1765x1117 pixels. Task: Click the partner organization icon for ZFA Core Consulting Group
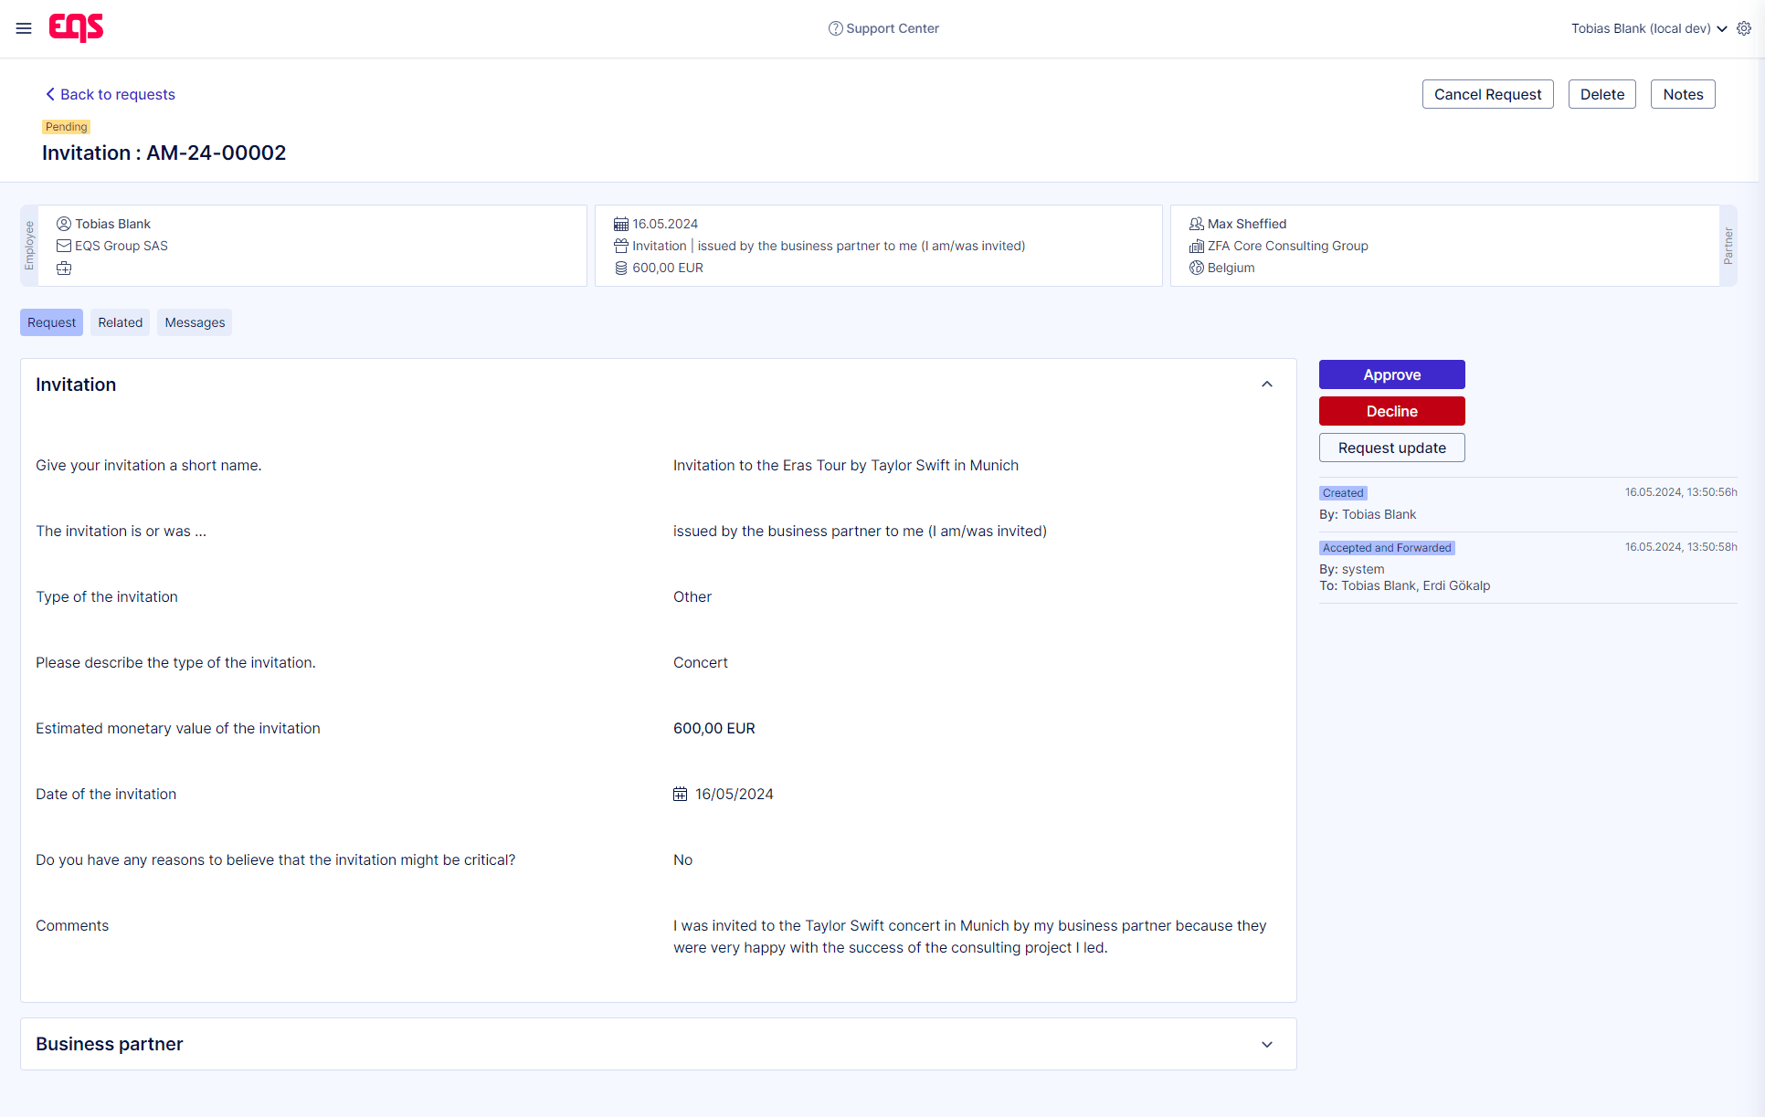pos(1195,246)
